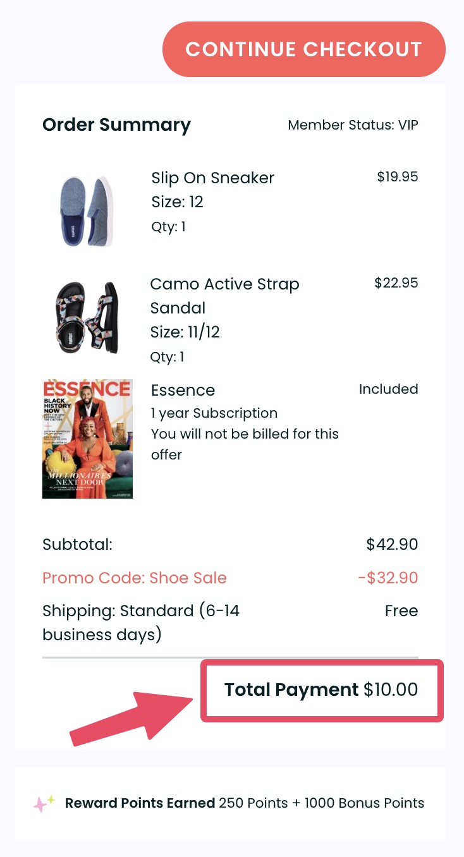Click the Essence subscription title

point(183,391)
